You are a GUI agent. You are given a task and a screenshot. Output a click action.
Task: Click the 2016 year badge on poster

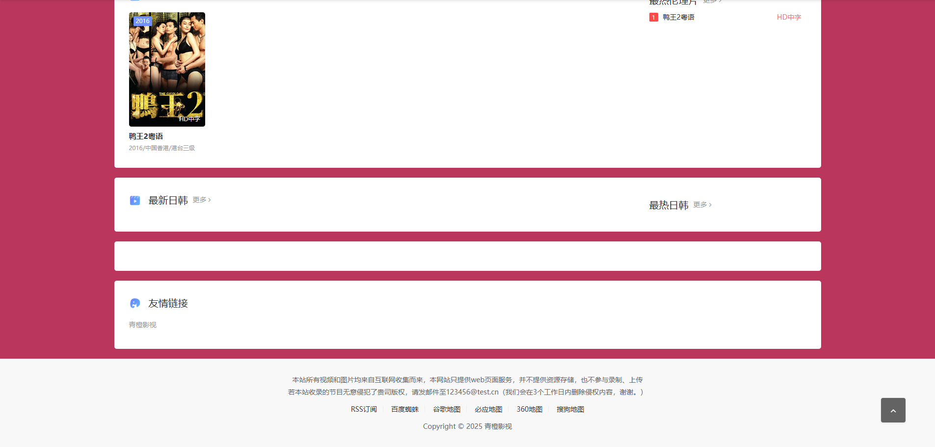click(x=142, y=21)
